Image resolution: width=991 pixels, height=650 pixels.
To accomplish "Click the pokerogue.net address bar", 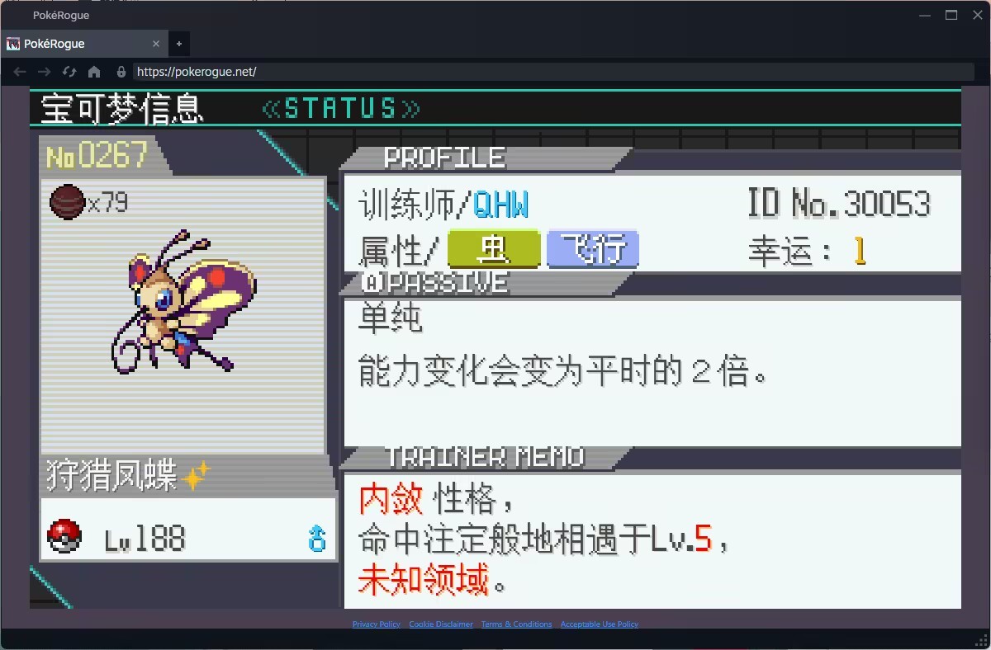I will click(x=553, y=72).
